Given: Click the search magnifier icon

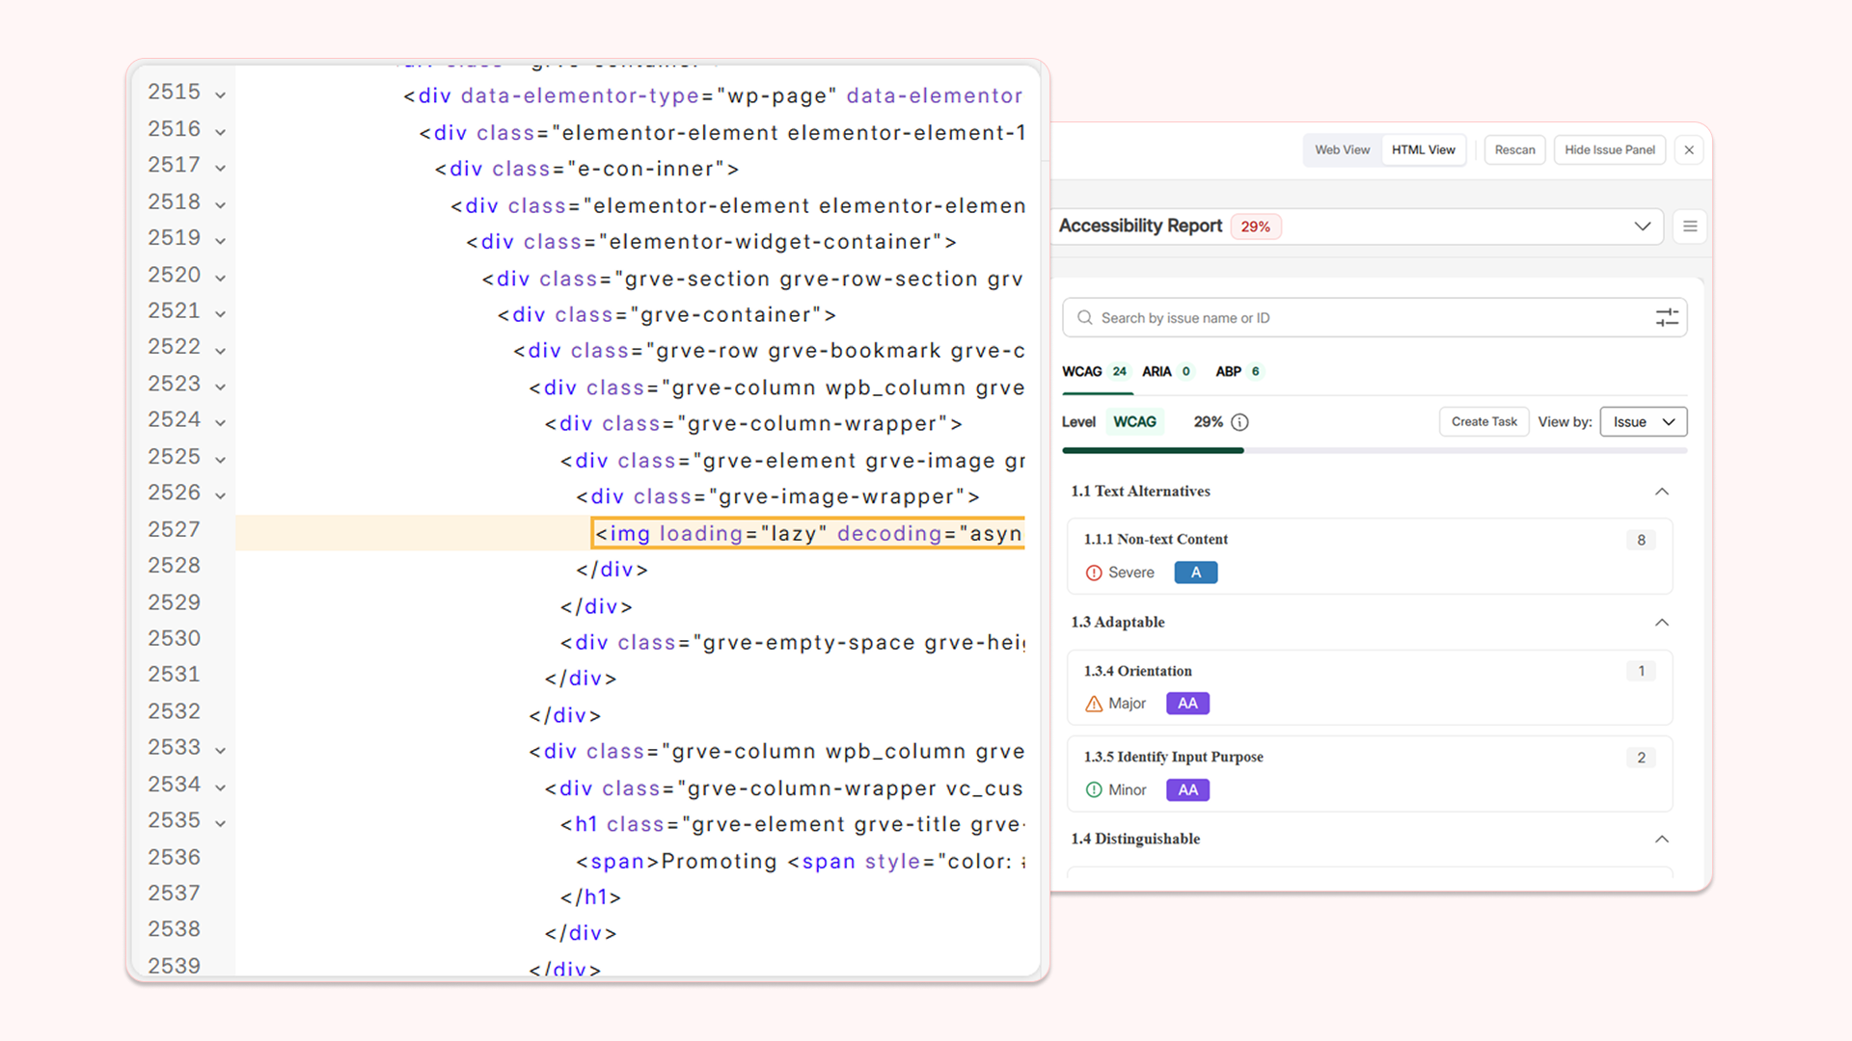Looking at the screenshot, I should coord(1085,318).
